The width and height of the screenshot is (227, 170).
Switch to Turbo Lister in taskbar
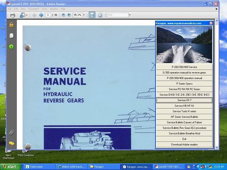click(x=39, y=167)
